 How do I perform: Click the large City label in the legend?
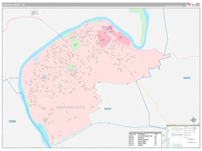tap(194, 128)
